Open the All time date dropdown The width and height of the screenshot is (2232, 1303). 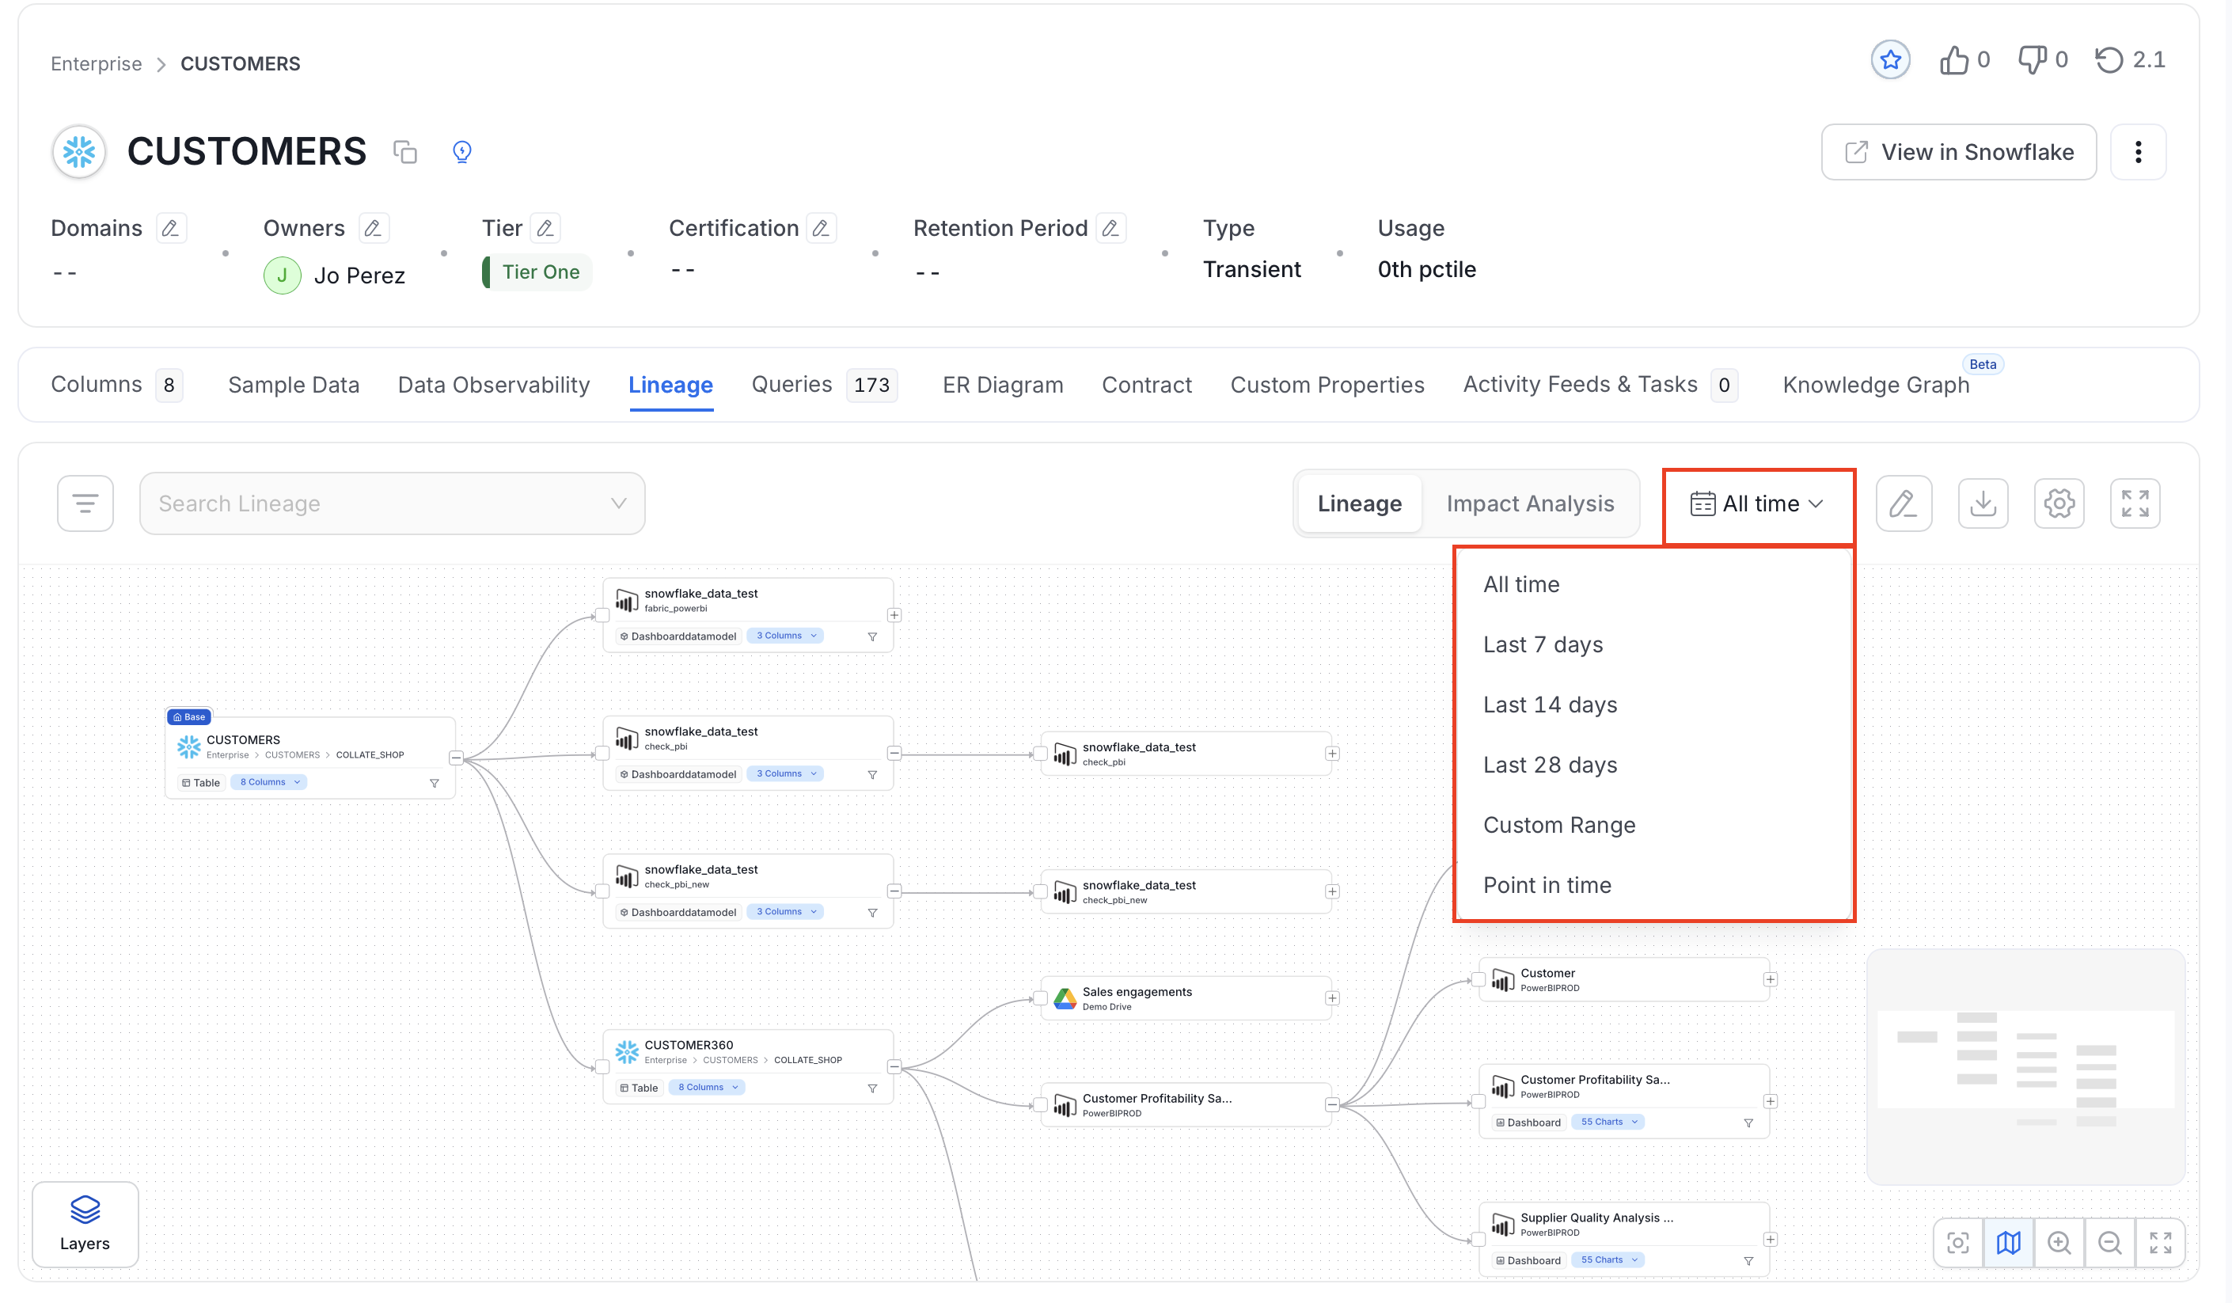click(1757, 504)
